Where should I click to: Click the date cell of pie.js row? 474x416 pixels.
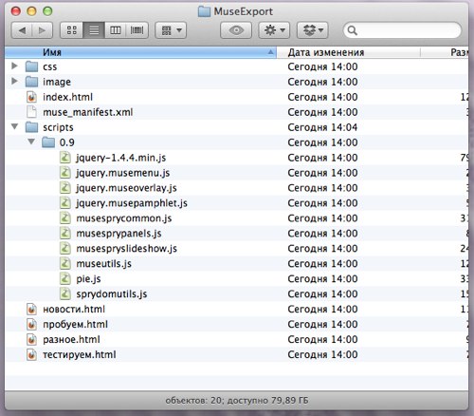322,279
